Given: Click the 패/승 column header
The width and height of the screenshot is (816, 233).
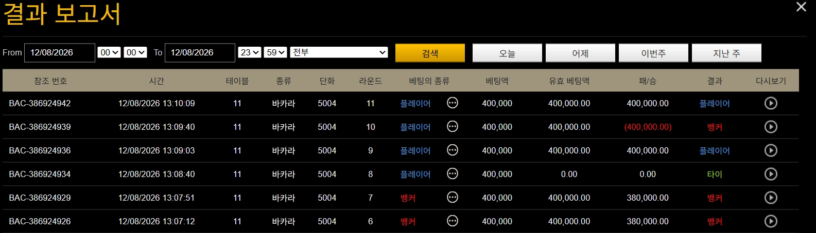Looking at the screenshot, I should pyautogui.click(x=648, y=81).
